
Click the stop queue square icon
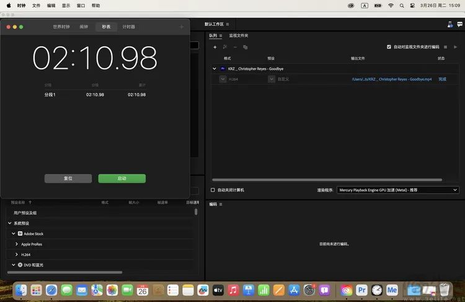(x=445, y=46)
